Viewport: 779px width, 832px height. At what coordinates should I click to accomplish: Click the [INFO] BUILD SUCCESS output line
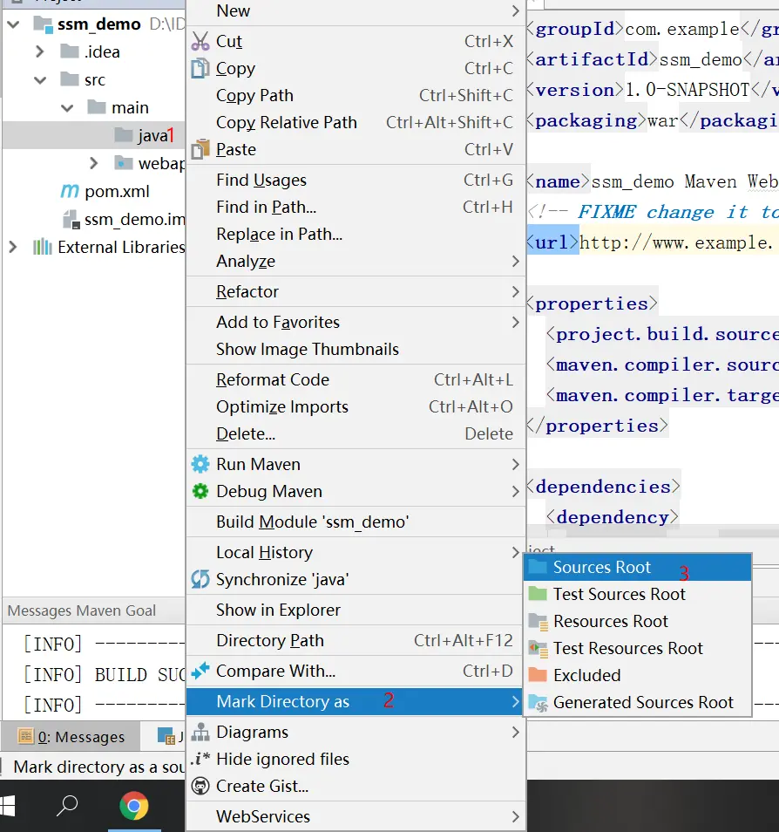coord(104,674)
